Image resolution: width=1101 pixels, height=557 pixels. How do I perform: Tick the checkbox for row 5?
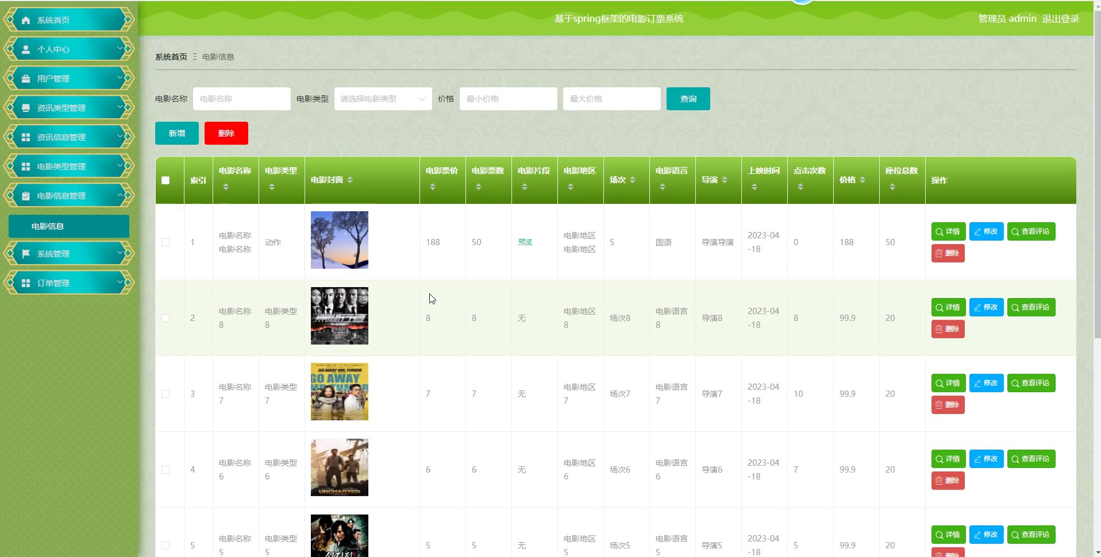coord(165,546)
